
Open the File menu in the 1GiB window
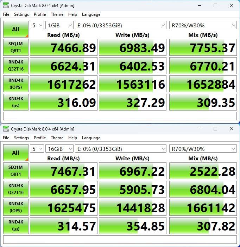(x=6, y=14)
